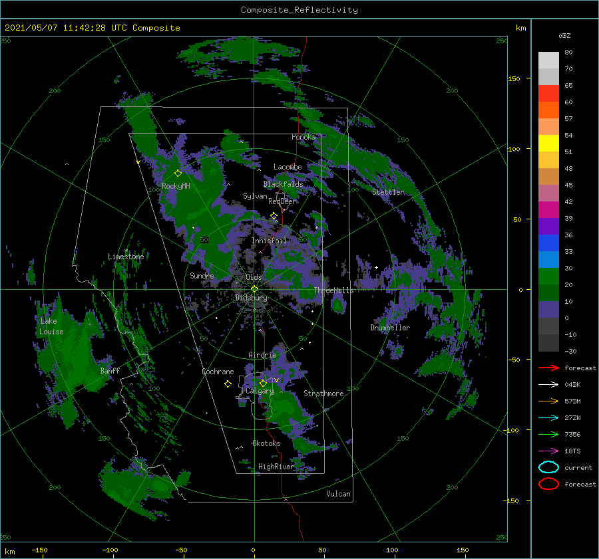599x559 pixels.
Task: Click the ThreeHills label
Action: coord(334,290)
